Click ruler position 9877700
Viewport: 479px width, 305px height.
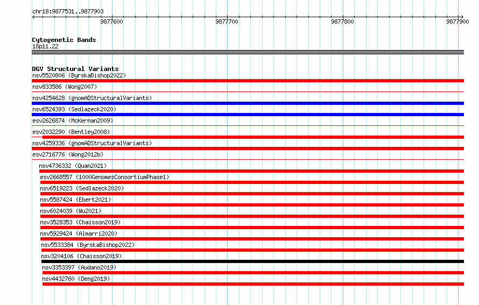point(227,22)
